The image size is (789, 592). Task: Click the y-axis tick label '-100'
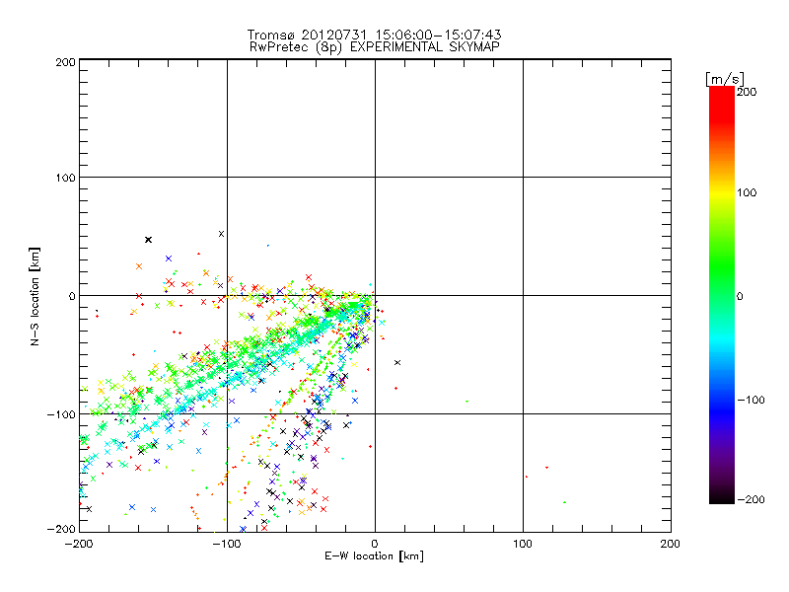pyautogui.click(x=61, y=414)
